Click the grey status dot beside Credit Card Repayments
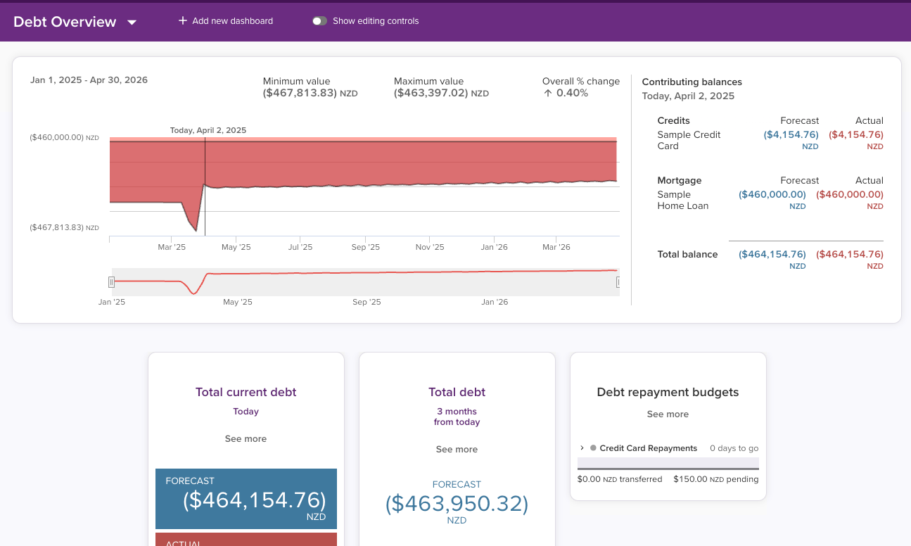Screen dimensions: 911x546 tap(594, 448)
